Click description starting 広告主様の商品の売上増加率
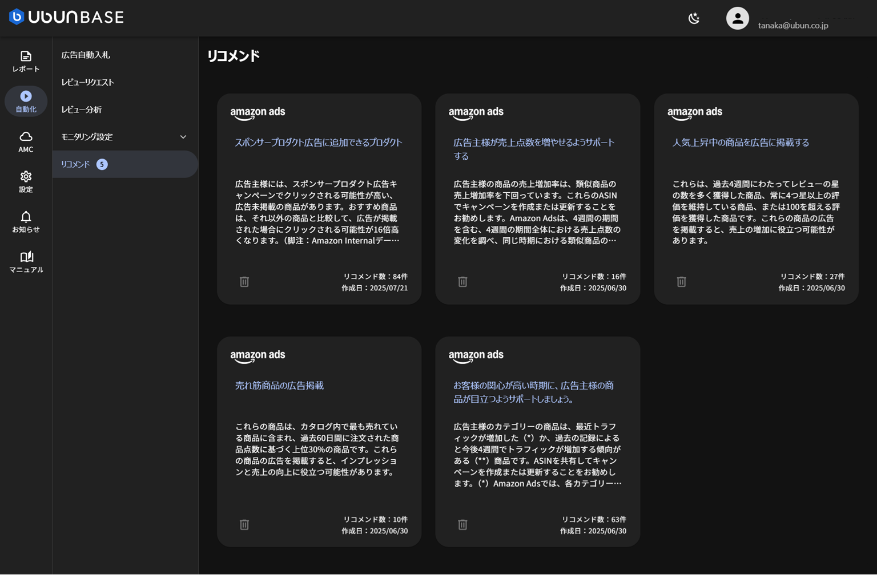 (x=537, y=212)
